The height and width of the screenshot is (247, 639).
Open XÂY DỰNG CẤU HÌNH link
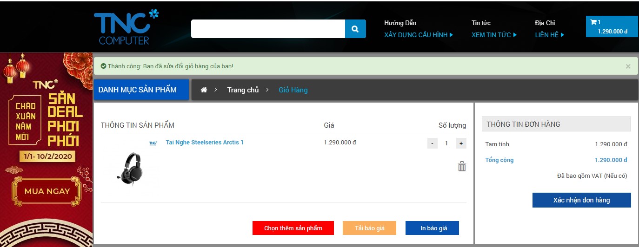pos(419,35)
